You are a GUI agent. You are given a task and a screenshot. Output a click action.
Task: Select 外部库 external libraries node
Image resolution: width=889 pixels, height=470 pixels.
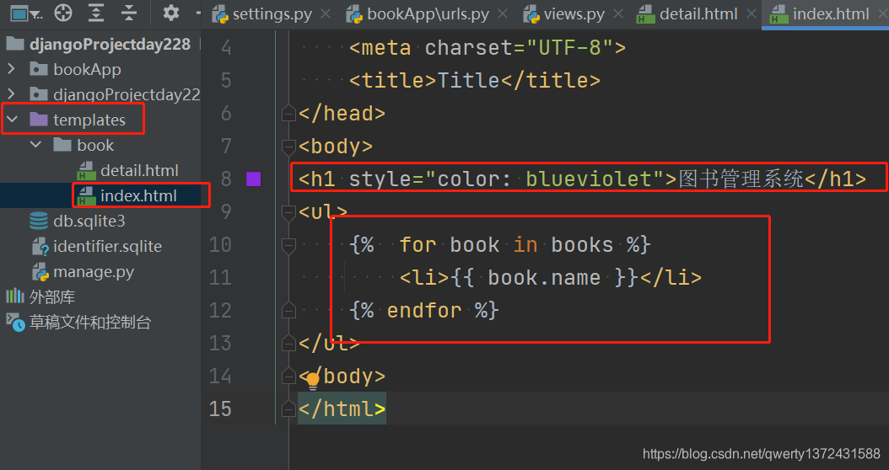tap(52, 296)
